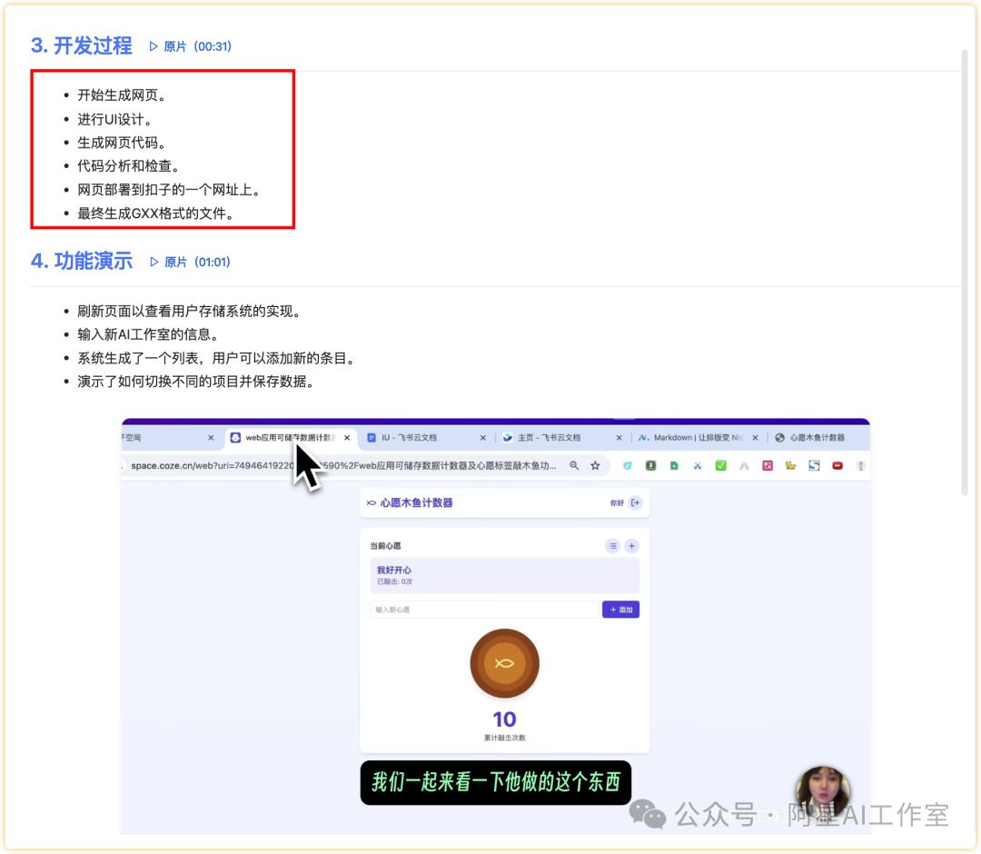This screenshot has height=854, width=981.
Task: Click the zoom magnifier icon in address bar
Action: pos(574,465)
